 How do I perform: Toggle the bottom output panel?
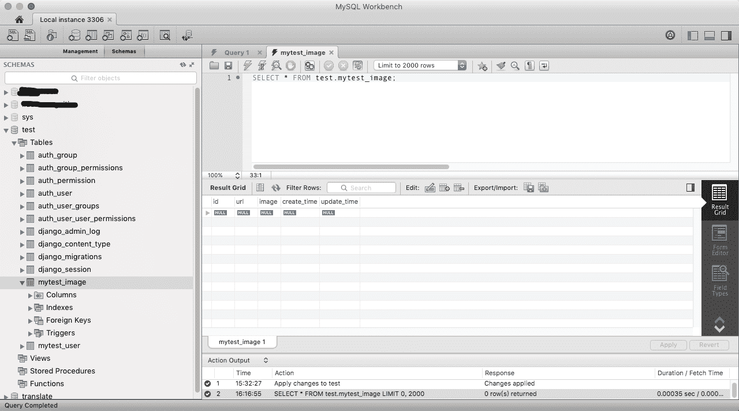pos(710,36)
